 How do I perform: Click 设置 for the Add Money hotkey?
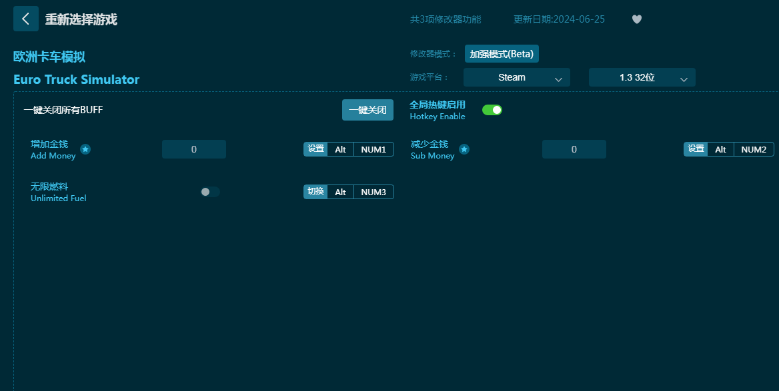point(315,149)
